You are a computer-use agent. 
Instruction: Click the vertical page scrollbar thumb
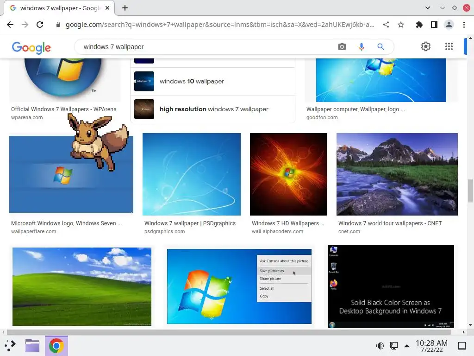click(470, 191)
